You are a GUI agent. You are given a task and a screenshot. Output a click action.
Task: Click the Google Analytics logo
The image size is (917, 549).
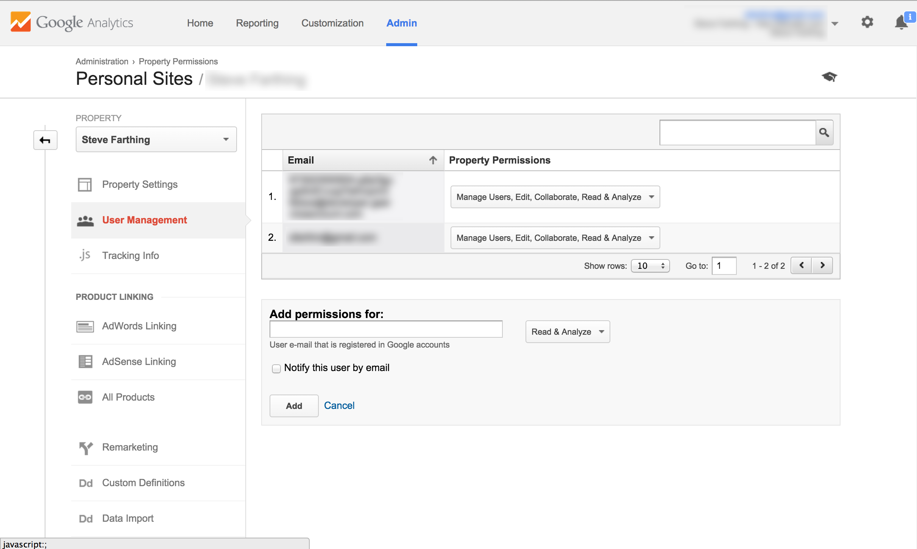pyautogui.click(x=72, y=22)
